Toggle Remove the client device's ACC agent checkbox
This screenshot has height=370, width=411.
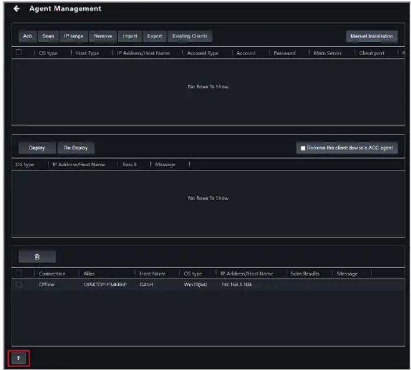pyautogui.click(x=303, y=148)
